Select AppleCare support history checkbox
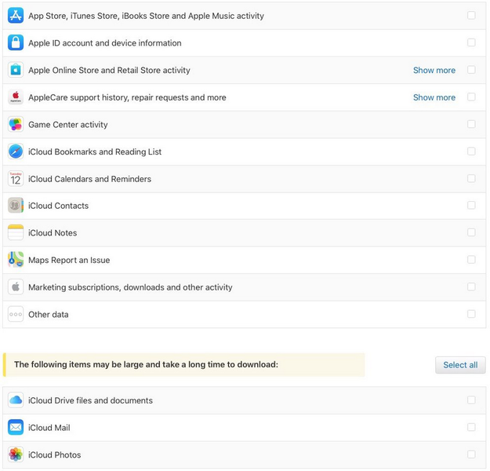490x471 pixels. click(471, 97)
